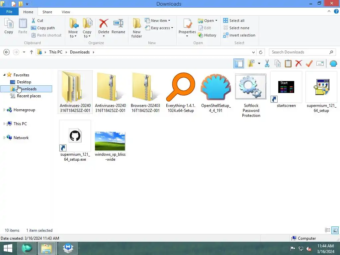Select Softlock Password Protection file
This screenshot has height=255, width=340.
pos(251,95)
